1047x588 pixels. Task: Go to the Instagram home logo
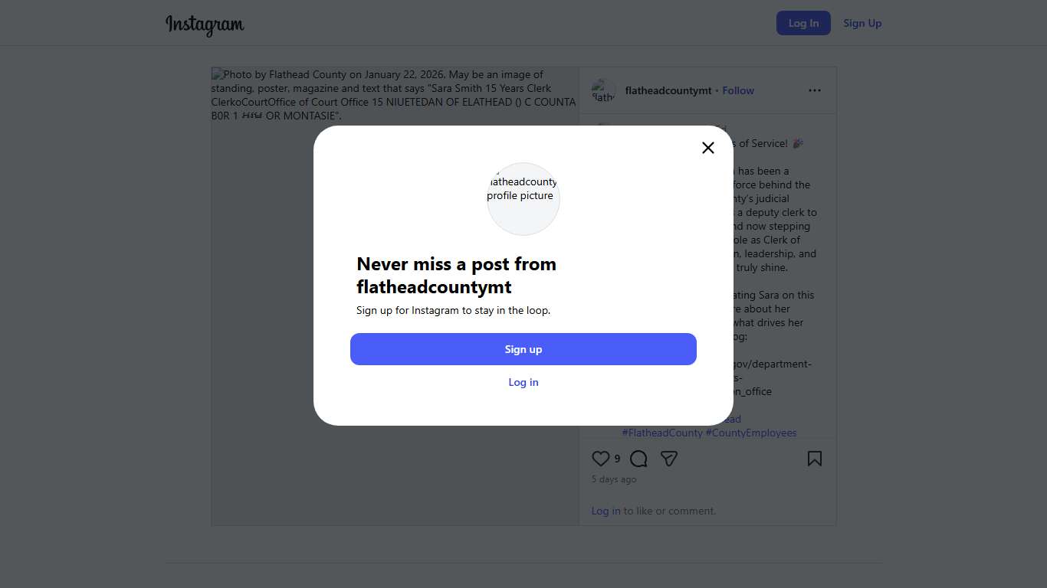pos(205,24)
